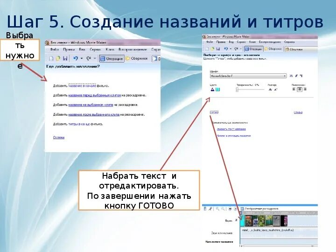Expand Видео track plus icon
336x252 pixels.
tap(236, 220)
